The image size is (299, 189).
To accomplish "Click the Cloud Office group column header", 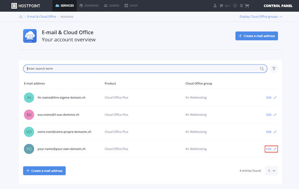I will (x=199, y=83).
